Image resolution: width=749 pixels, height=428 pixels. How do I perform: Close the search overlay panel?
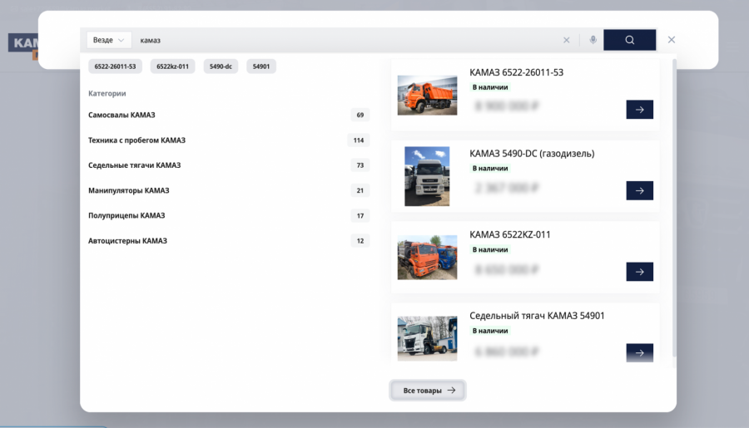point(672,40)
